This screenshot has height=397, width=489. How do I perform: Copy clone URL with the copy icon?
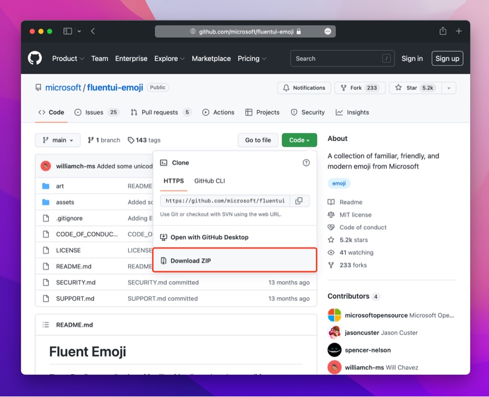point(299,200)
